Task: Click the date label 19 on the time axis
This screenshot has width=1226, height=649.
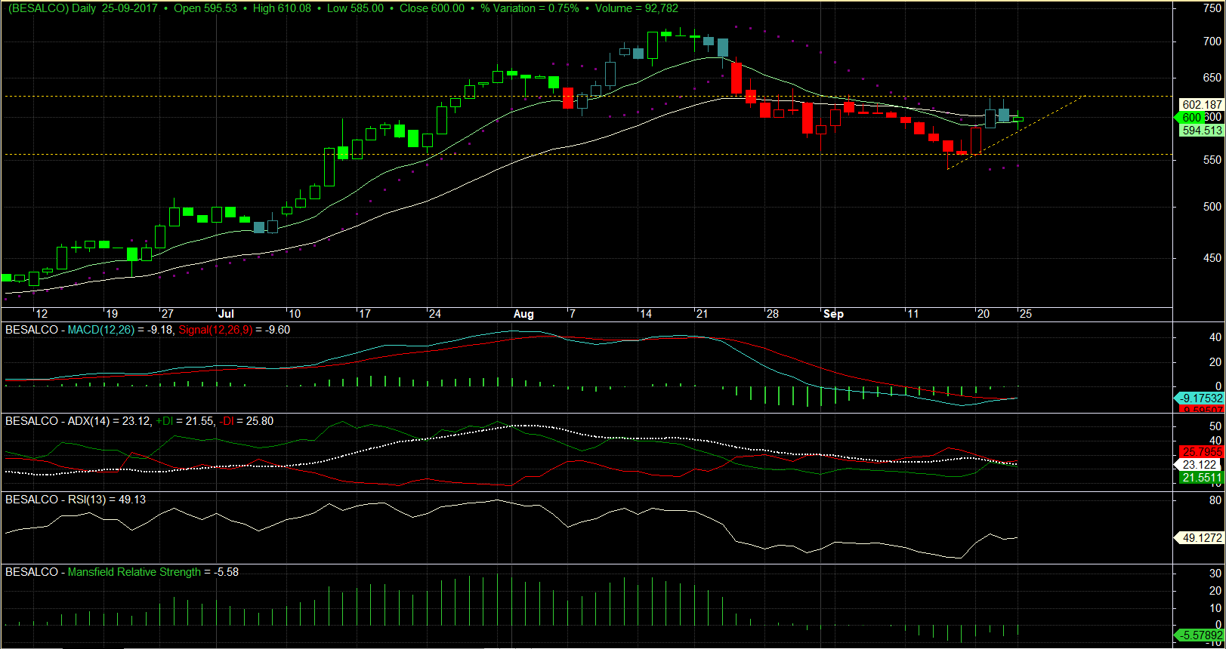Action: tap(112, 314)
